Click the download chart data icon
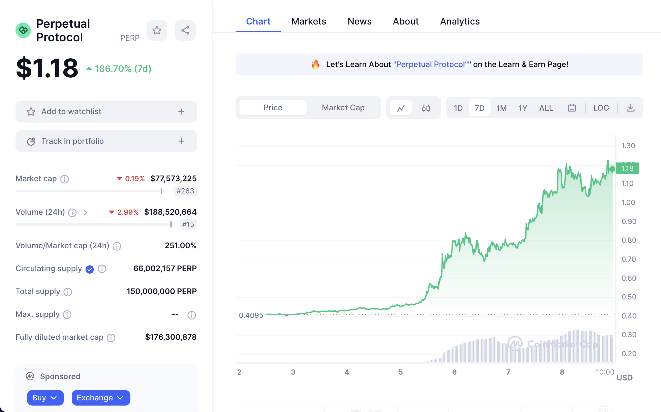The height and width of the screenshot is (412, 661). 630,108
